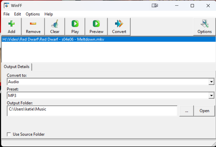Screen dimensions: 216x147
Task: Select the Output Details tab
Action: tap(16, 67)
